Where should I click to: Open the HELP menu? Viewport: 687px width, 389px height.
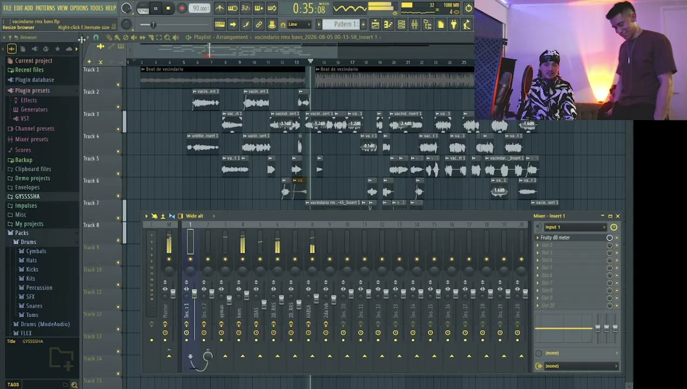coord(110,8)
